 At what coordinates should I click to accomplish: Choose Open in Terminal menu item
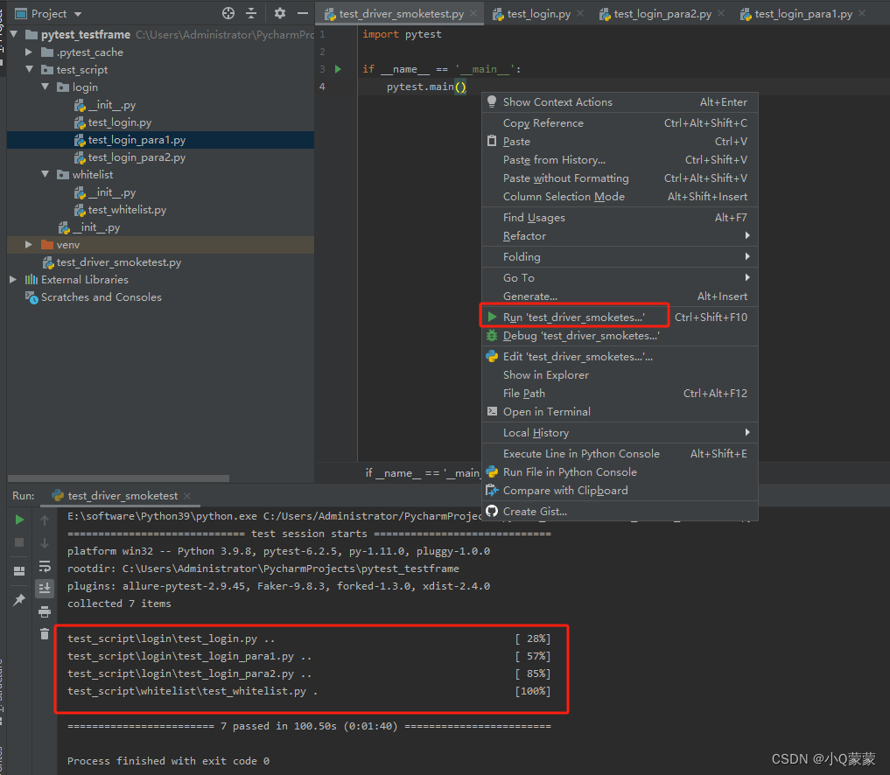[x=620, y=412]
